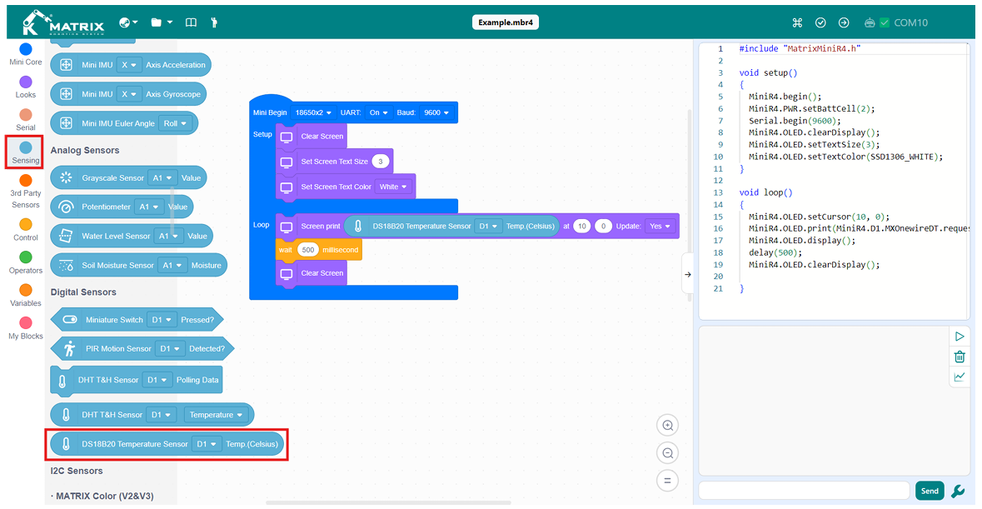The image size is (982, 509).
Task: Open Screen print DS18B20 D1 dropdown
Action: click(488, 226)
